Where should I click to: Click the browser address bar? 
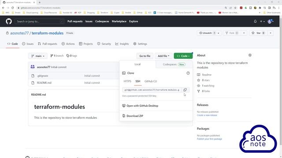tap(120, 8)
